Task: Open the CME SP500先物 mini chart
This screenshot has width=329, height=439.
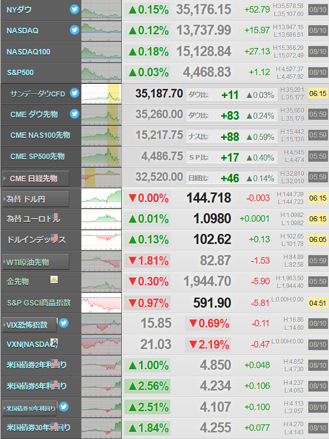Action: (x=102, y=156)
